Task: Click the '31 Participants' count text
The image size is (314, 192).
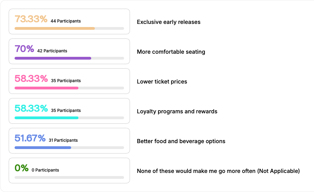Action: [x=63, y=140]
